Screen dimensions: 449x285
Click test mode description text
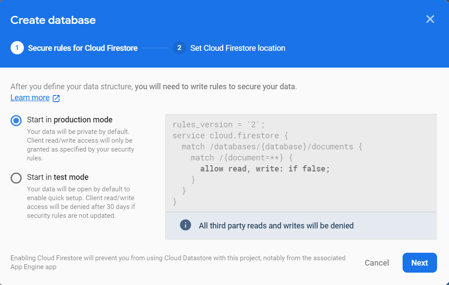pos(81,202)
